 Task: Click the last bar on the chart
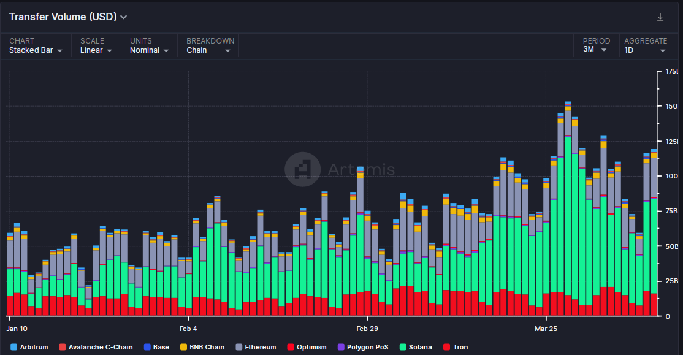coord(654,232)
